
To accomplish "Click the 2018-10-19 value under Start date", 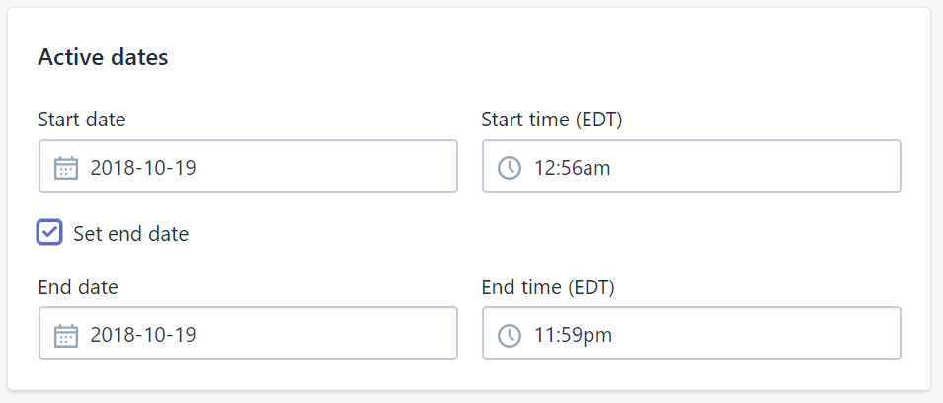I will [x=143, y=168].
